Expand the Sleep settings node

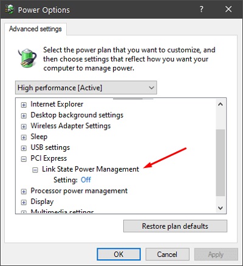(x=24, y=138)
